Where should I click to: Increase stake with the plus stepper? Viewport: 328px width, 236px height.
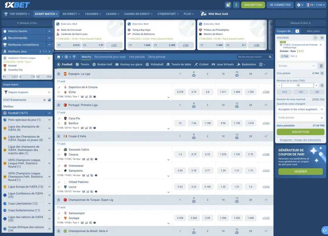316,85
